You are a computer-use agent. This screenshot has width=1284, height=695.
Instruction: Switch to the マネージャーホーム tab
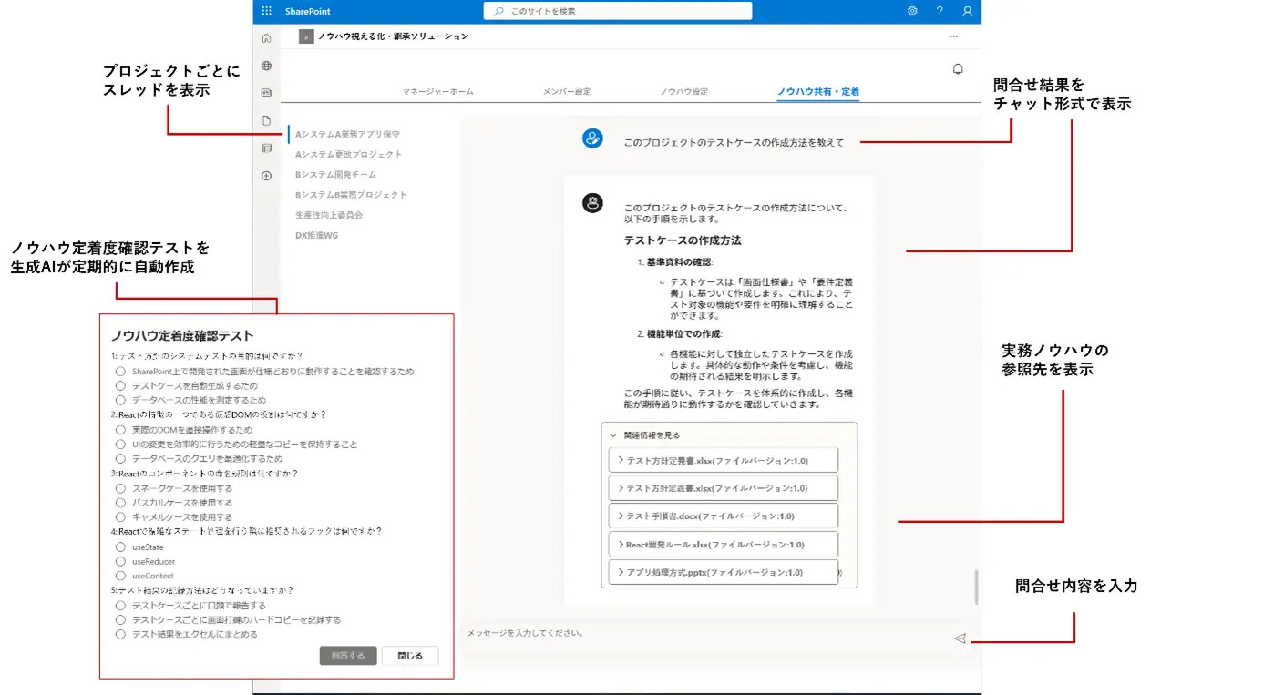tap(437, 92)
